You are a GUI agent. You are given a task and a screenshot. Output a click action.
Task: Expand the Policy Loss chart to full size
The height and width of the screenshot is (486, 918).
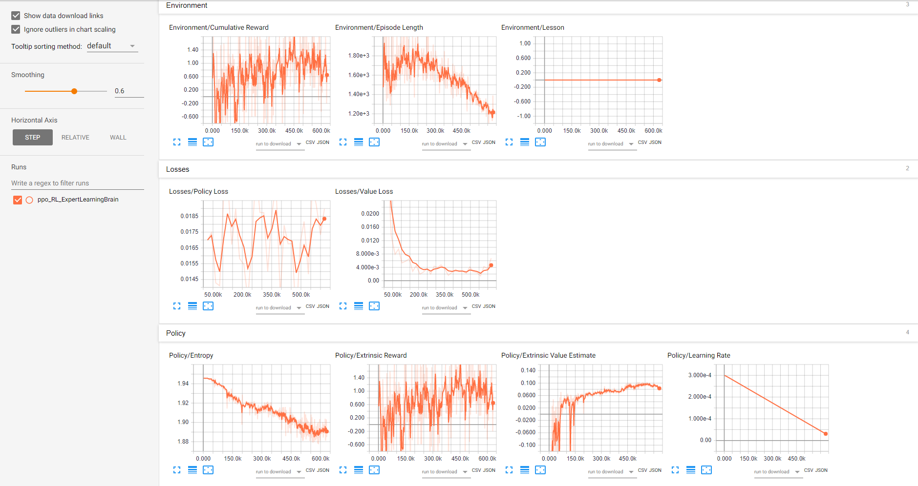(177, 306)
